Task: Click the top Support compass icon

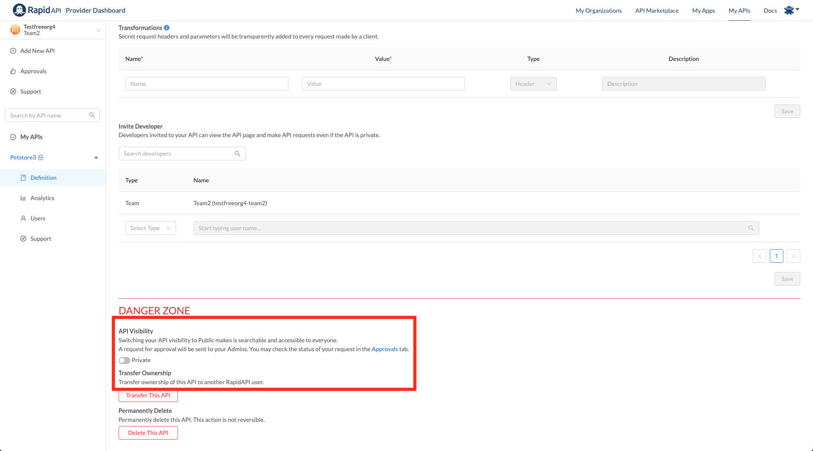Action: point(13,91)
